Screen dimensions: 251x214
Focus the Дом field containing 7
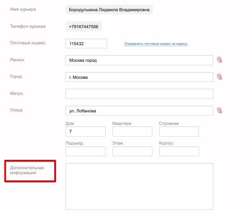click(86, 132)
